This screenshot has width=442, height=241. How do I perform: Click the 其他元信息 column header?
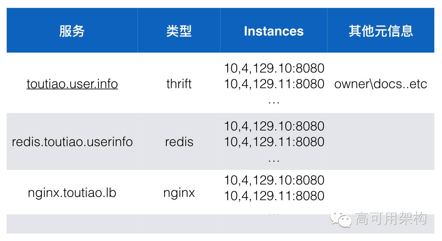[x=381, y=31]
